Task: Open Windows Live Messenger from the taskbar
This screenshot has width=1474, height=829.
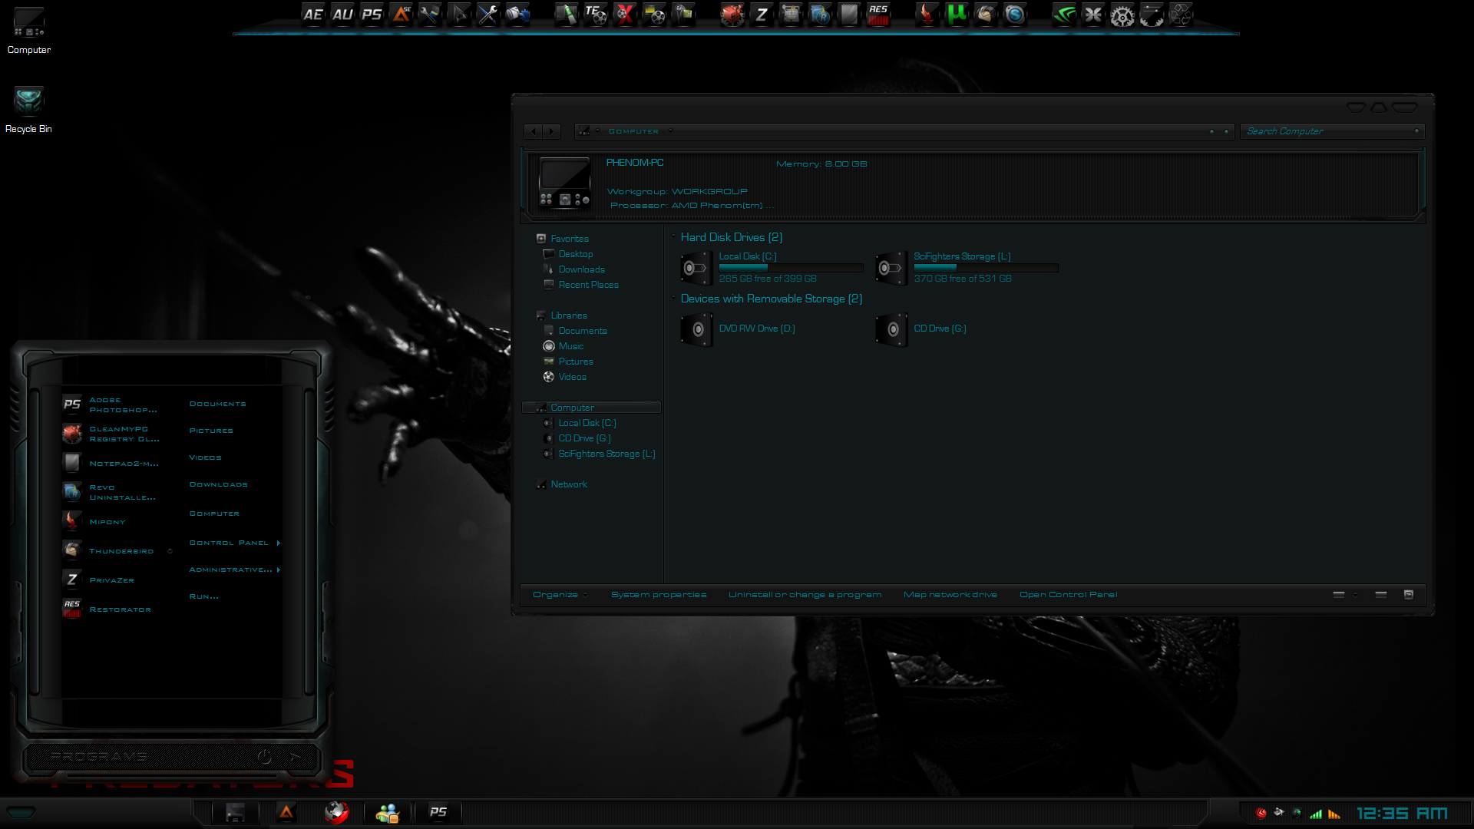Action: pyautogui.click(x=387, y=812)
